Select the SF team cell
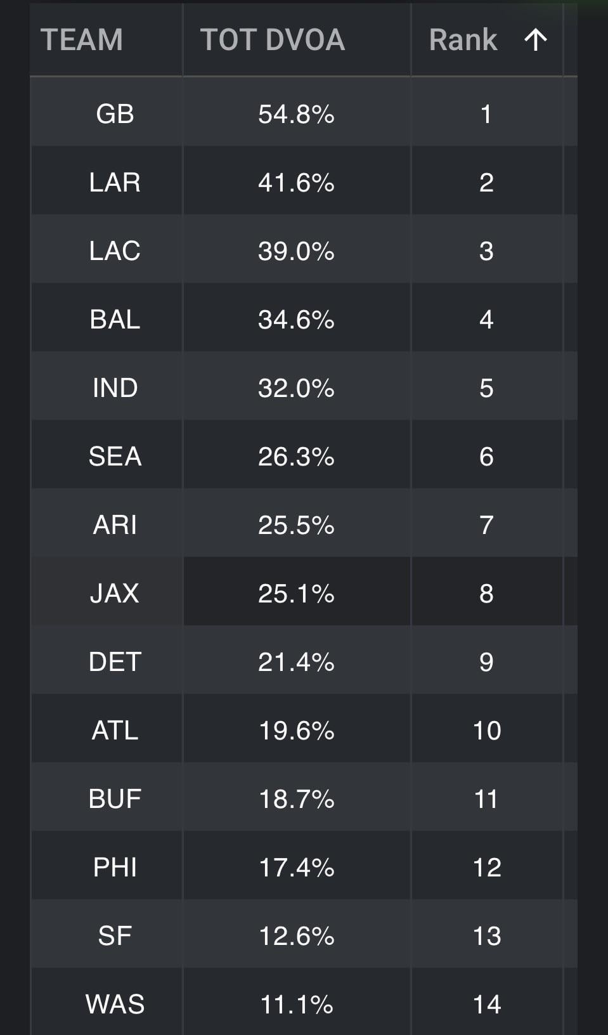 [115, 936]
